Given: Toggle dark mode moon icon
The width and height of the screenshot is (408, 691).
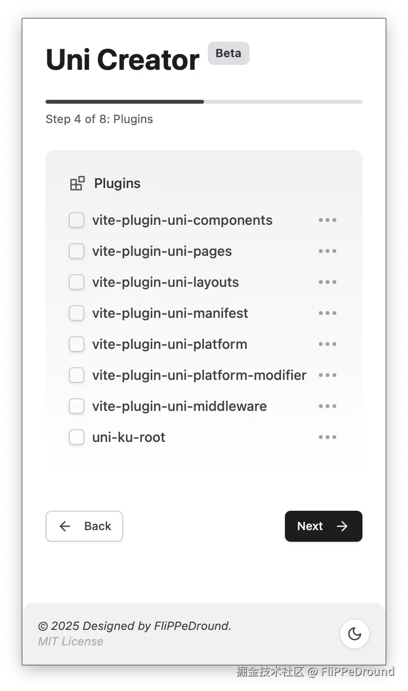Looking at the screenshot, I should (355, 634).
